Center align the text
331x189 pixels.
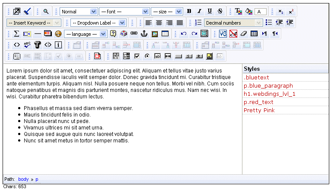(159, 22)
